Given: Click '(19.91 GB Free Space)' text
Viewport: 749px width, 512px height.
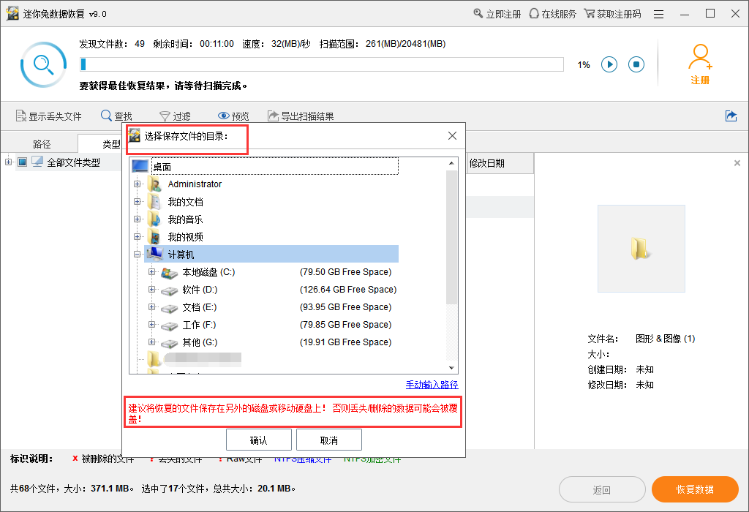Looking at the screenshot, I should 346,342.
